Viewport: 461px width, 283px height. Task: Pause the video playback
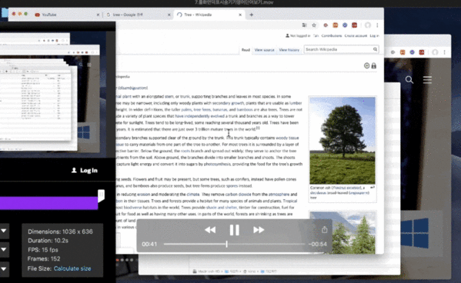coord(234,230)
